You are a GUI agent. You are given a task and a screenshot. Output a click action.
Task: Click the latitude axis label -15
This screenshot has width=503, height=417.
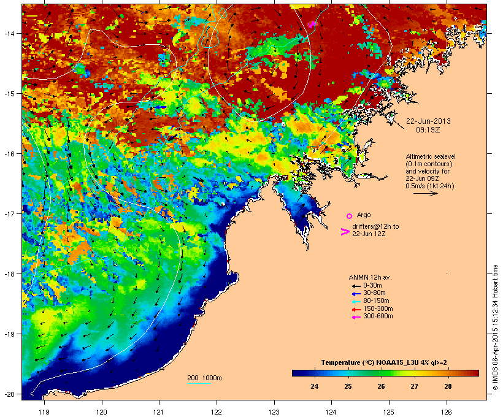pyautogui.click(x=9, y=94)
